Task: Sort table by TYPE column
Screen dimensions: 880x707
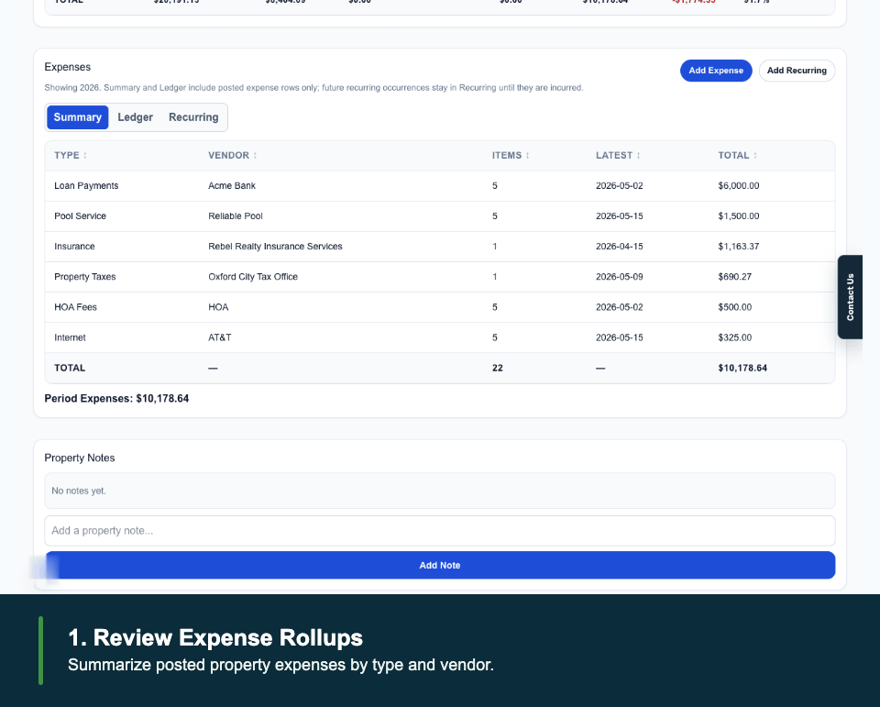Action: [71, 156]
